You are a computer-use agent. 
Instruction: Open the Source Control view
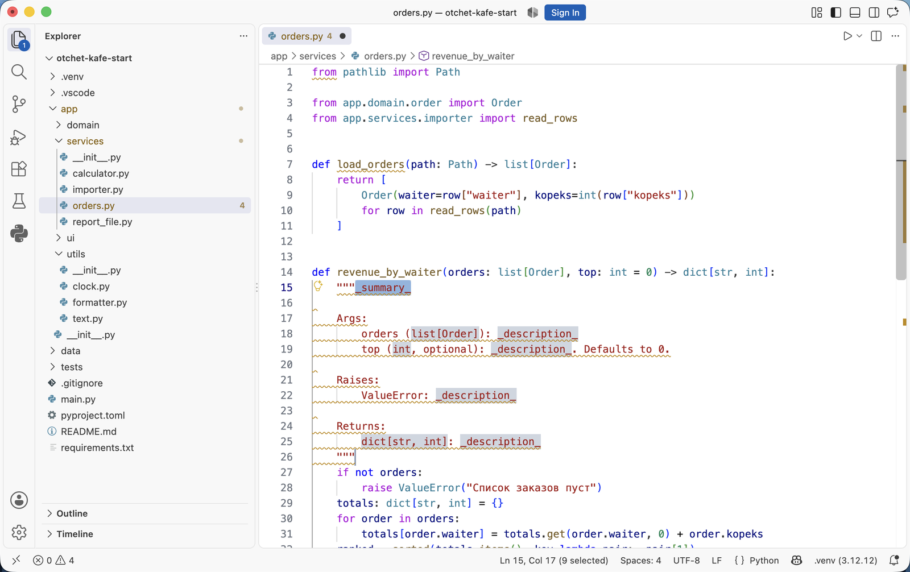[x=19, y=104]
